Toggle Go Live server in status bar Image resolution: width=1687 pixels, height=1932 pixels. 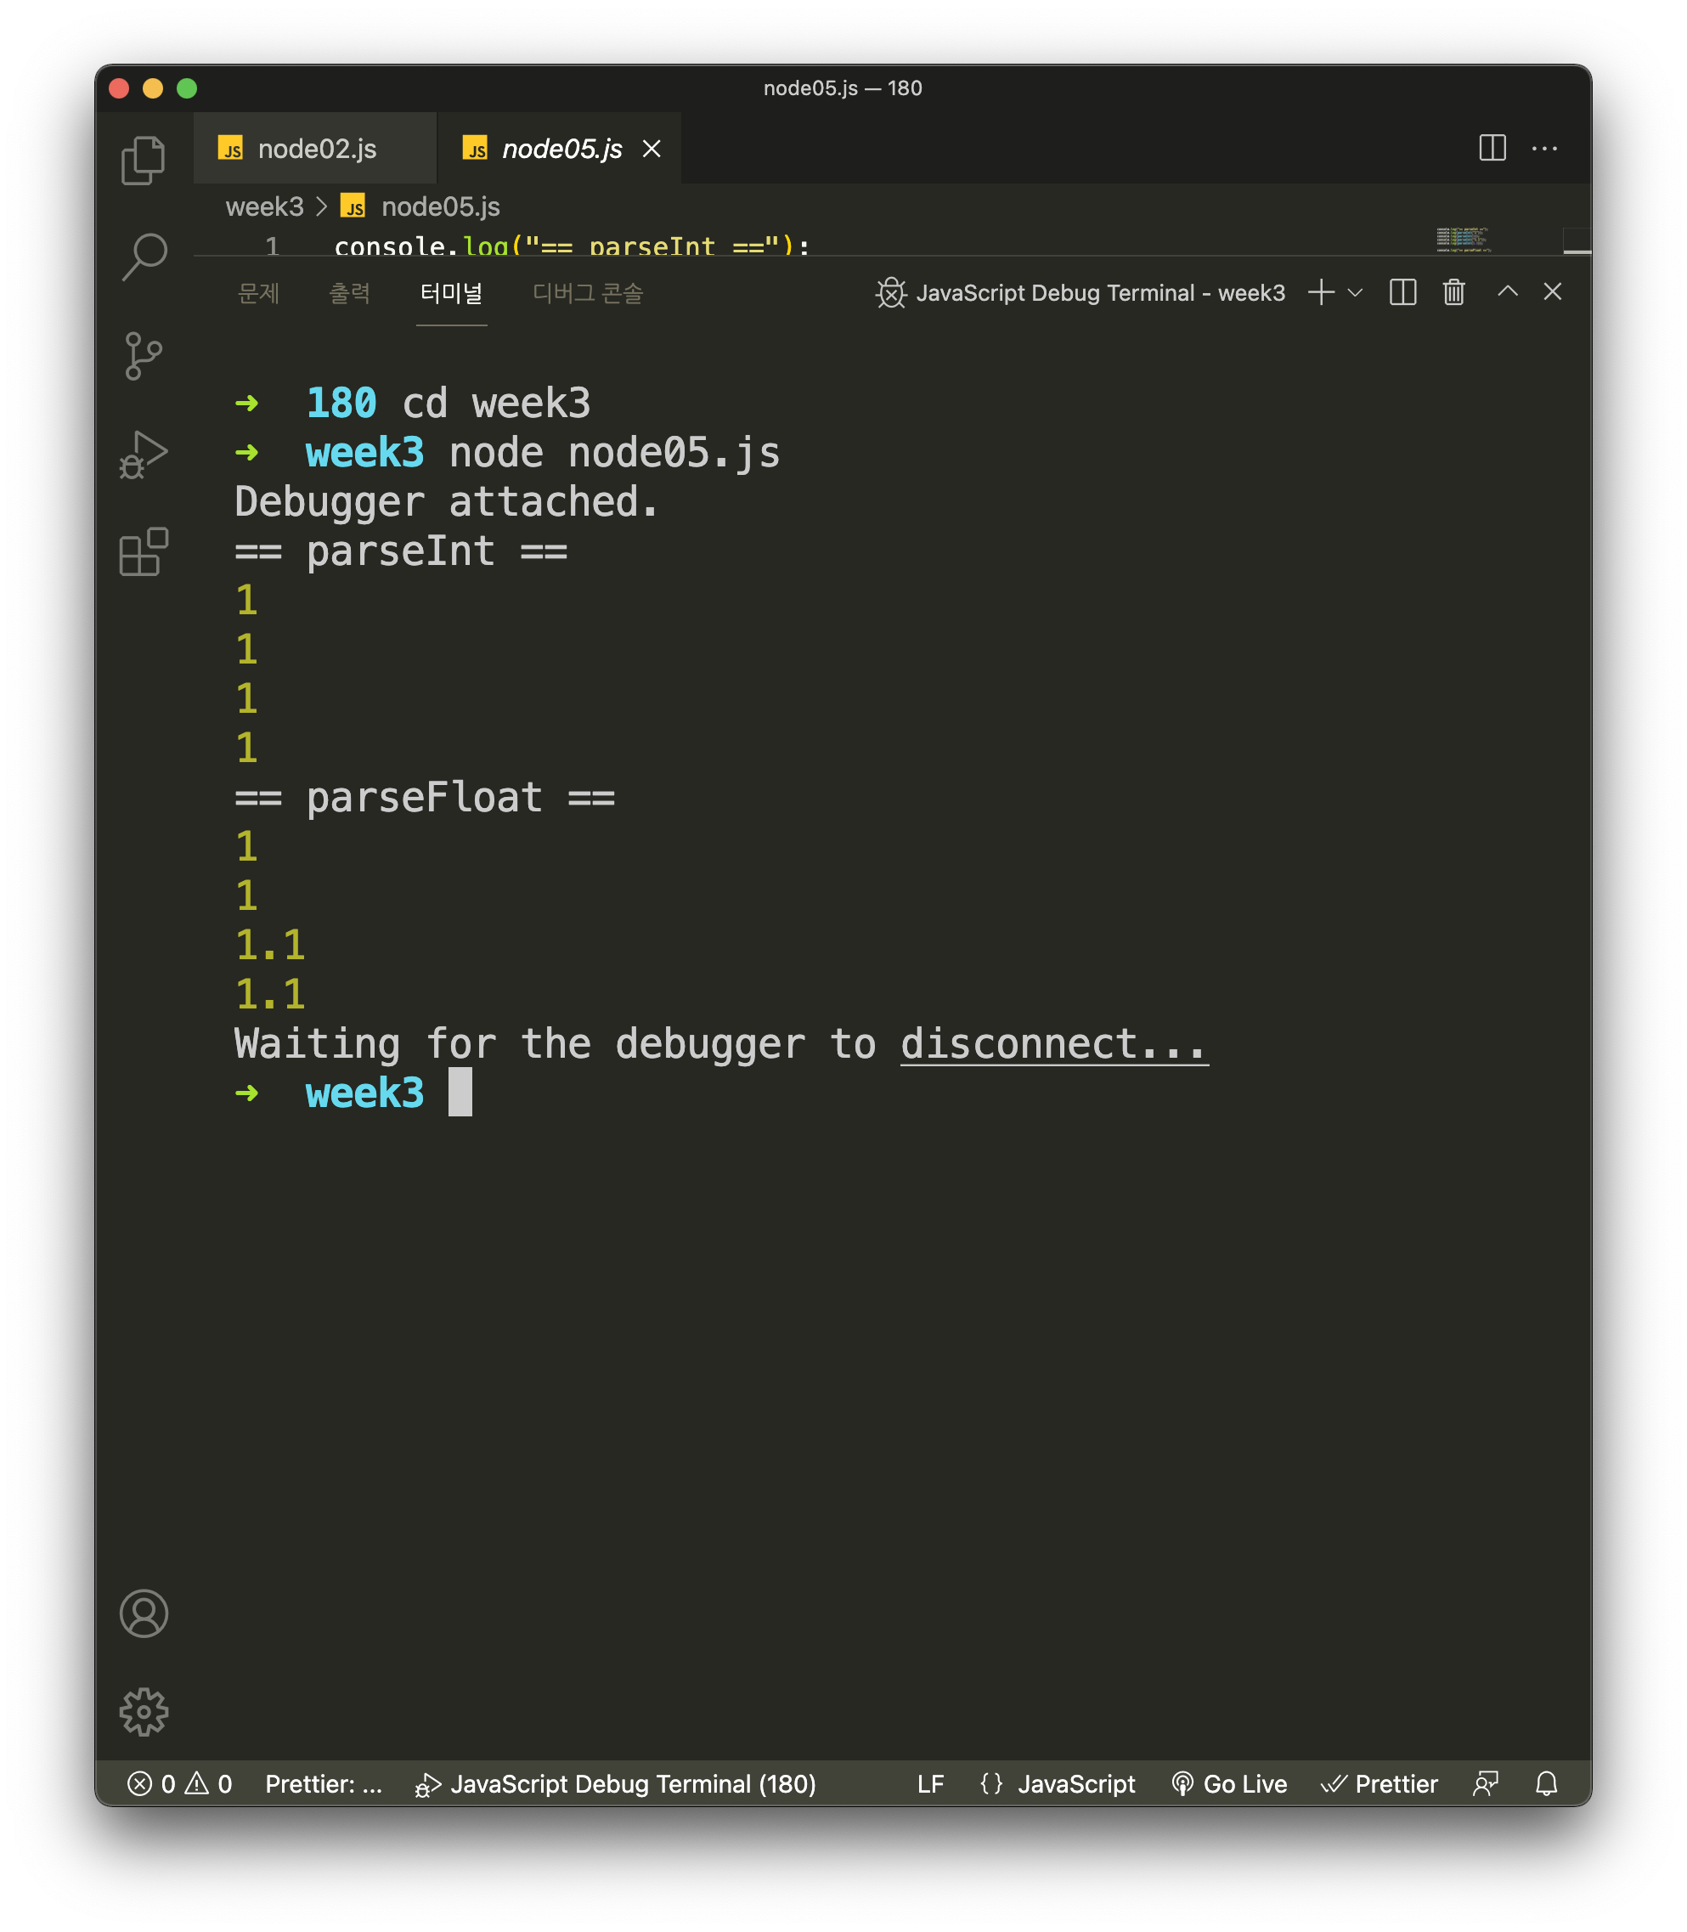pyautogui.click(x=1228, y=1784)
